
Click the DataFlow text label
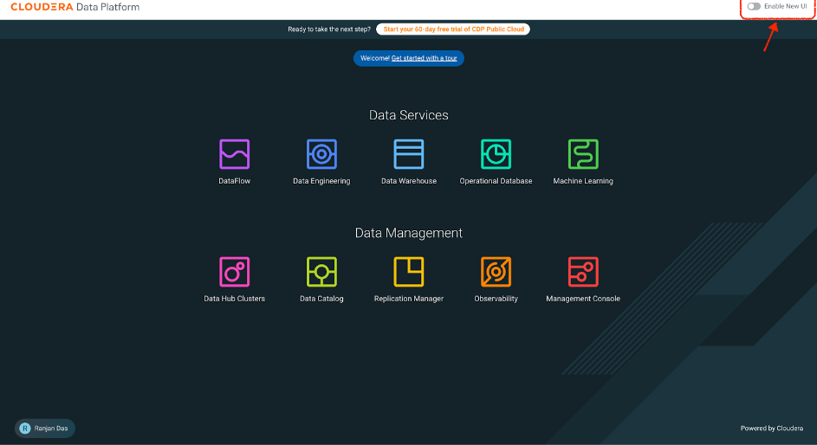[234, 182]
